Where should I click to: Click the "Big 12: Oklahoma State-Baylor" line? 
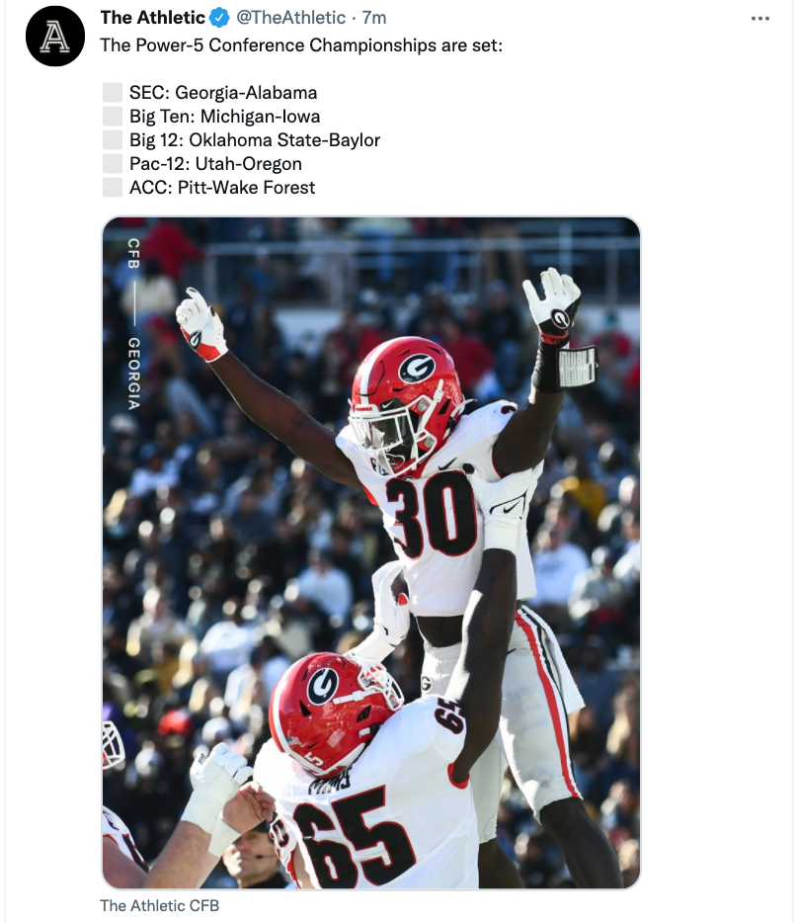tap(255, 139)
